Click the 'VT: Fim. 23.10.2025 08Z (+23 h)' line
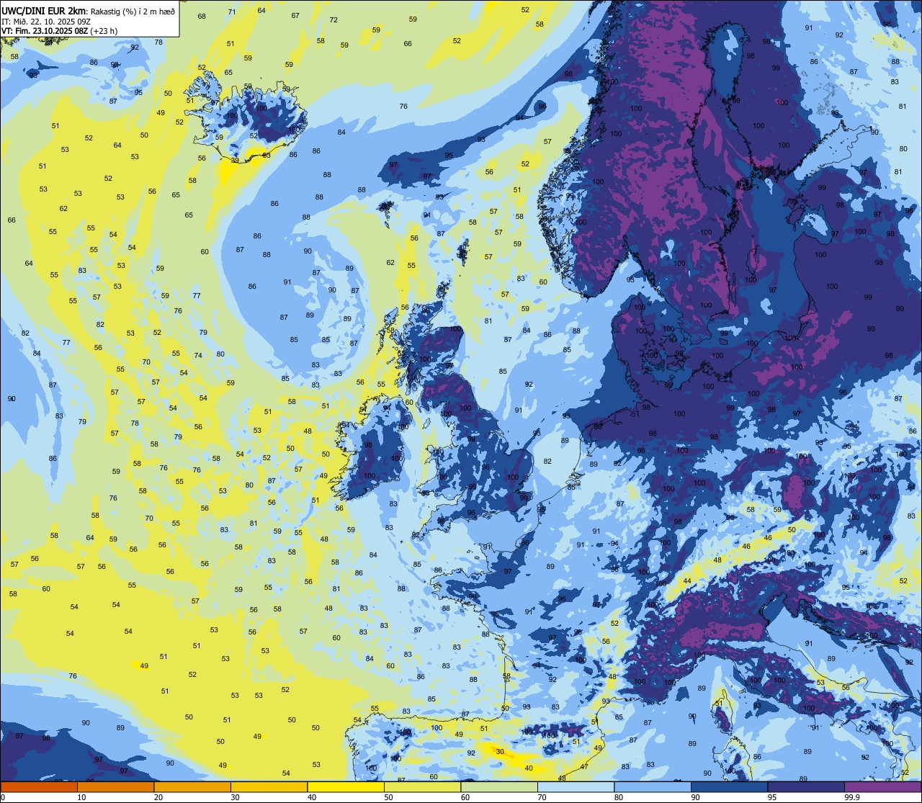Image resolution: width=922 pixels, height=803 pixels. [60, 31]
